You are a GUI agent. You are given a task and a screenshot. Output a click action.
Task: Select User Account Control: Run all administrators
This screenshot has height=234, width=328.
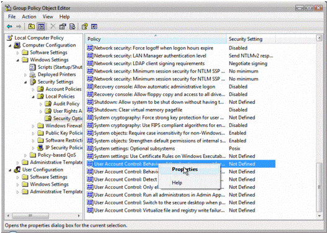(x=159, y=195)
